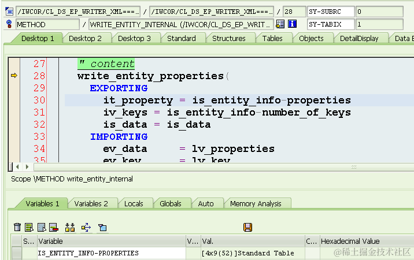Select the Globals tab
This screenshot has width=414, height=260.
coord(171,204)
